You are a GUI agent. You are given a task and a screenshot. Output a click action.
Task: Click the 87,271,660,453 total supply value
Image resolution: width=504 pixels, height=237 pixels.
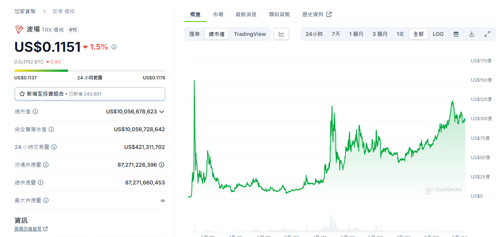145,183
